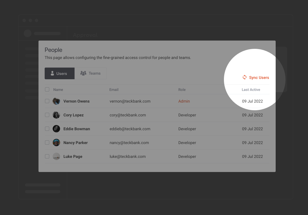Click Cory Lopez's avatar photo
The width and height of the screenshot is (308, 215).
(x=56, y=115)
